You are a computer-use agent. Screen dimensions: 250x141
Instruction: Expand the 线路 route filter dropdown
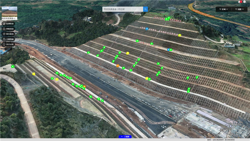click(240, 9)
